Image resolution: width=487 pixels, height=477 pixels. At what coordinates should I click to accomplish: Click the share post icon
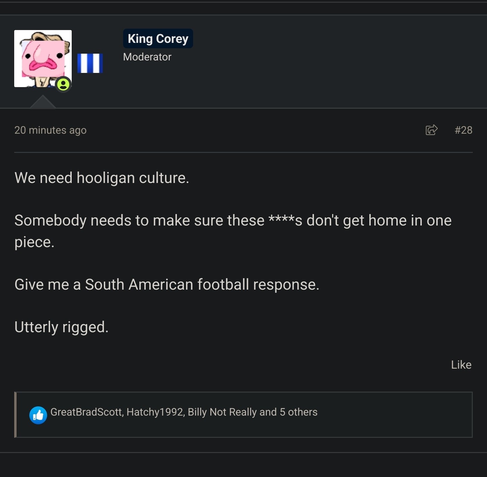(x=432, y=130)
